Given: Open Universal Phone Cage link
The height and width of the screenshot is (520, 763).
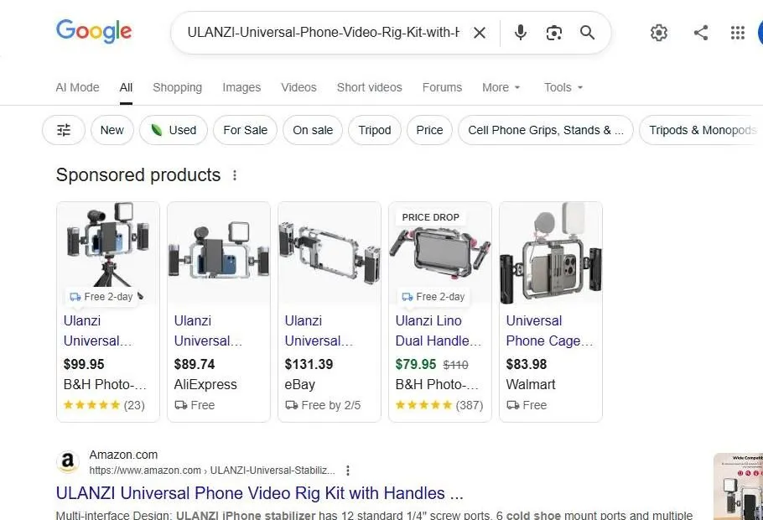Looking at the screenshot, I should point(549,330).
